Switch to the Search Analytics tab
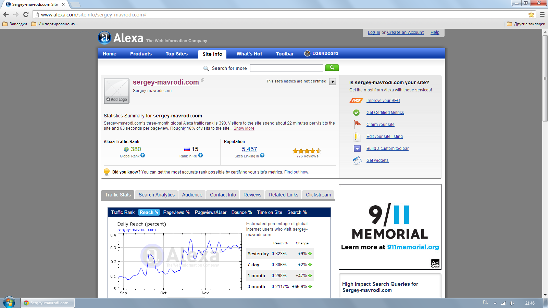 [x=157, y=195]
